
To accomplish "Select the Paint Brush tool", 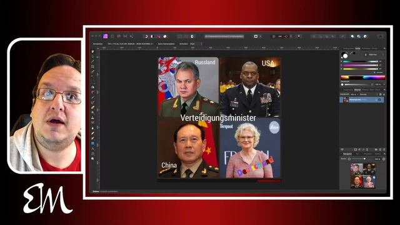I will coord(92,97).
